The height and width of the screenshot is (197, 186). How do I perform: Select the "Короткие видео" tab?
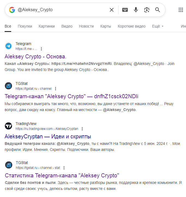[x=132, y=26]
